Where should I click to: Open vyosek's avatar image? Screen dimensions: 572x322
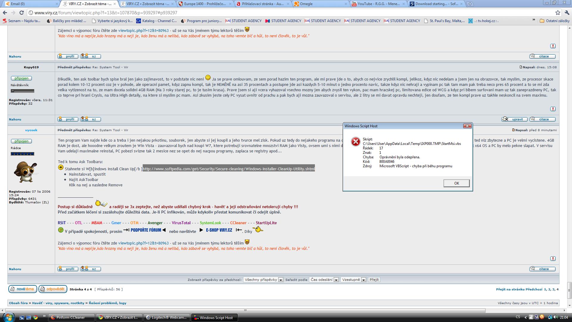pos(26,172)
